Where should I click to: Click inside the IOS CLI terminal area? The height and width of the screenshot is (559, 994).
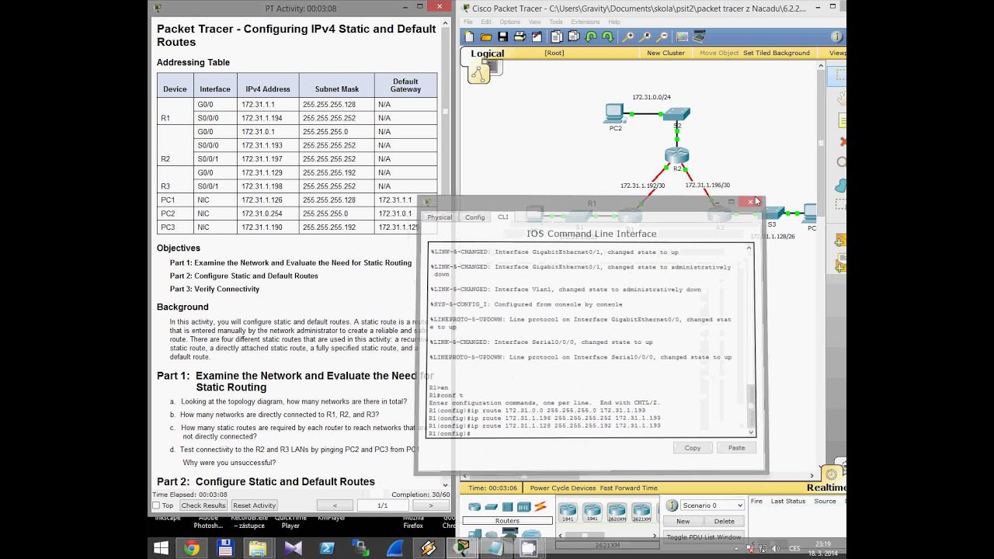coord(586,340)
